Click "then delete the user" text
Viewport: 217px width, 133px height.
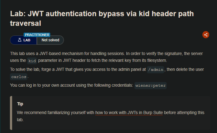click(x=186, y=69)
